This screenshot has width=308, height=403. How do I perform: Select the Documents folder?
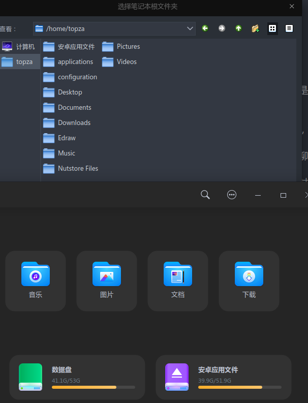coord(67,107)
